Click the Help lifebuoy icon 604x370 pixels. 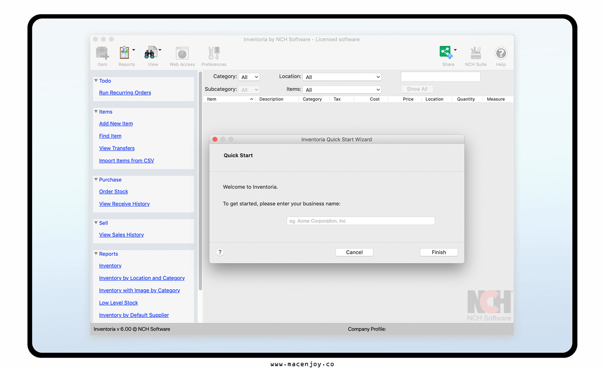click(x=501, y=53)
